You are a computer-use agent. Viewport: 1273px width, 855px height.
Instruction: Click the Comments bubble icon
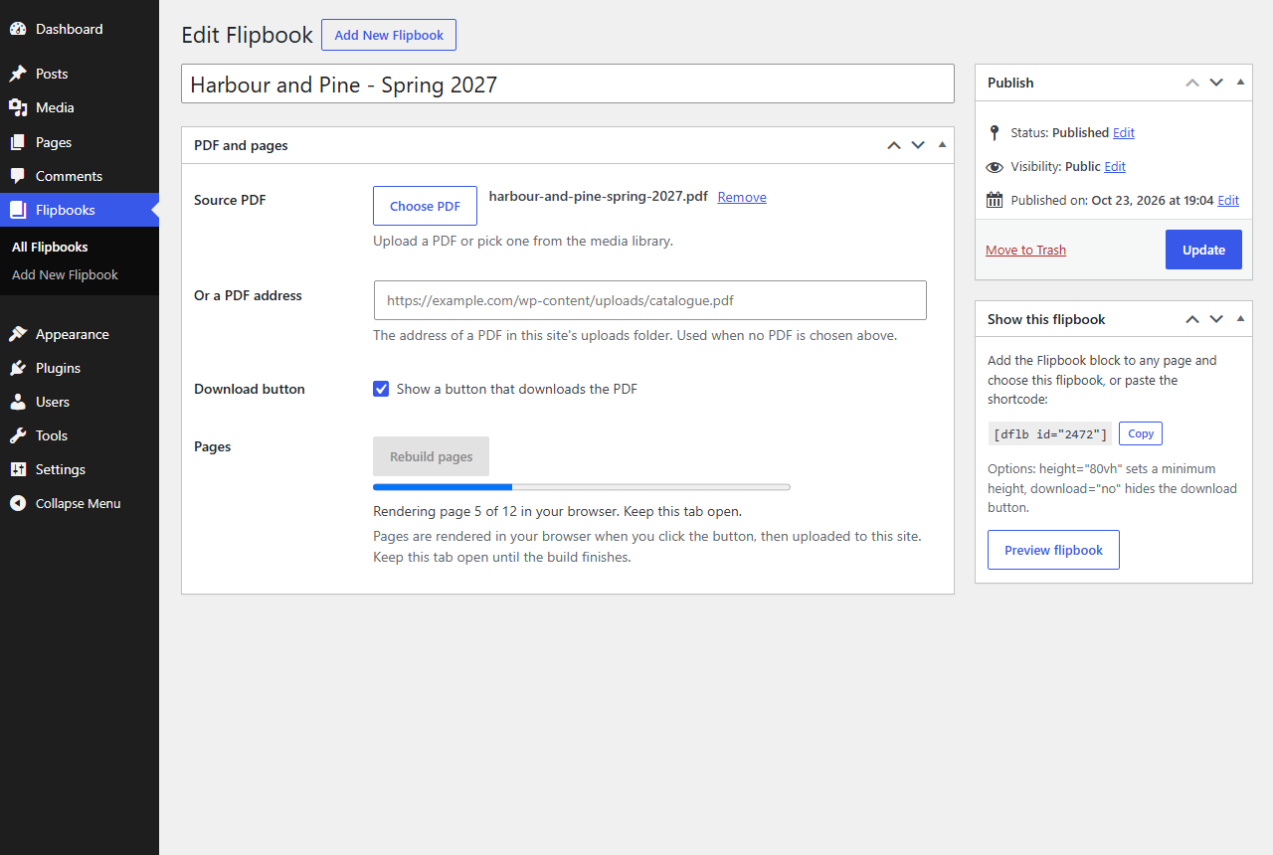pos(18,176)
